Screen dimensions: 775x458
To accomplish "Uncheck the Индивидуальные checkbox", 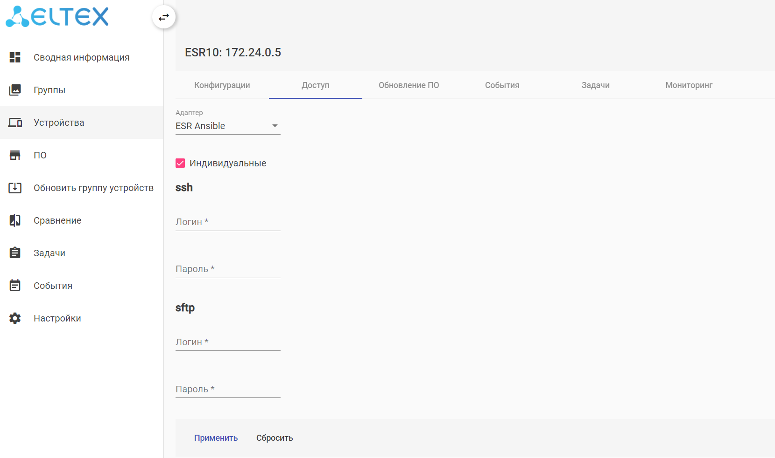I will (x=180, y=163).
